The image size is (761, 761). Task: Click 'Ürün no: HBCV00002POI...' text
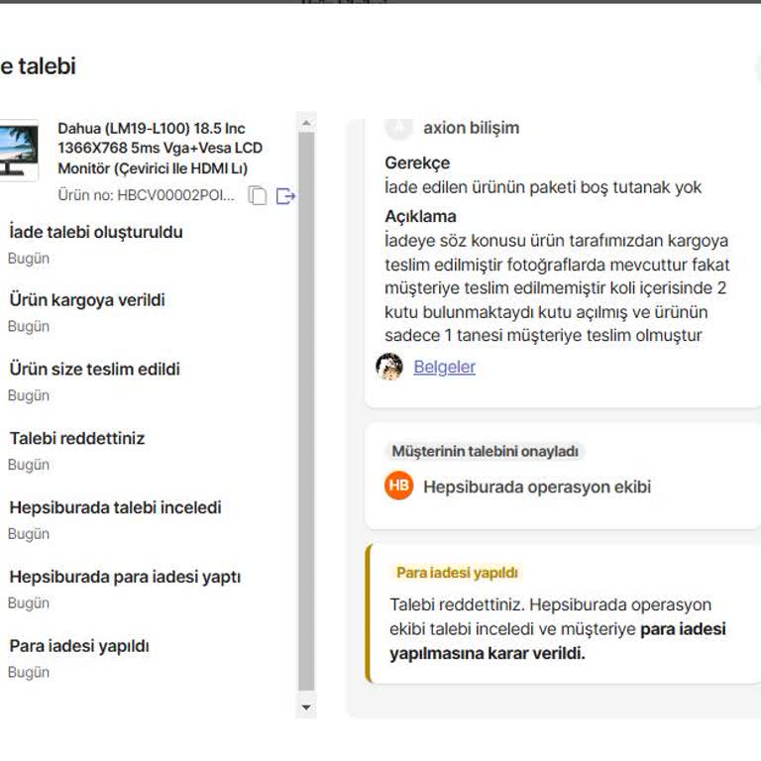coord(146,195)
